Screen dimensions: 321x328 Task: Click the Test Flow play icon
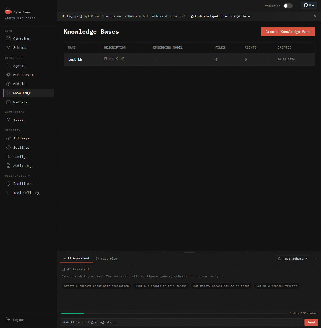(97, 259)
